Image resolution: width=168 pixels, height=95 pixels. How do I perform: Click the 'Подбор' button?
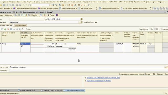[x=28, y=29]
